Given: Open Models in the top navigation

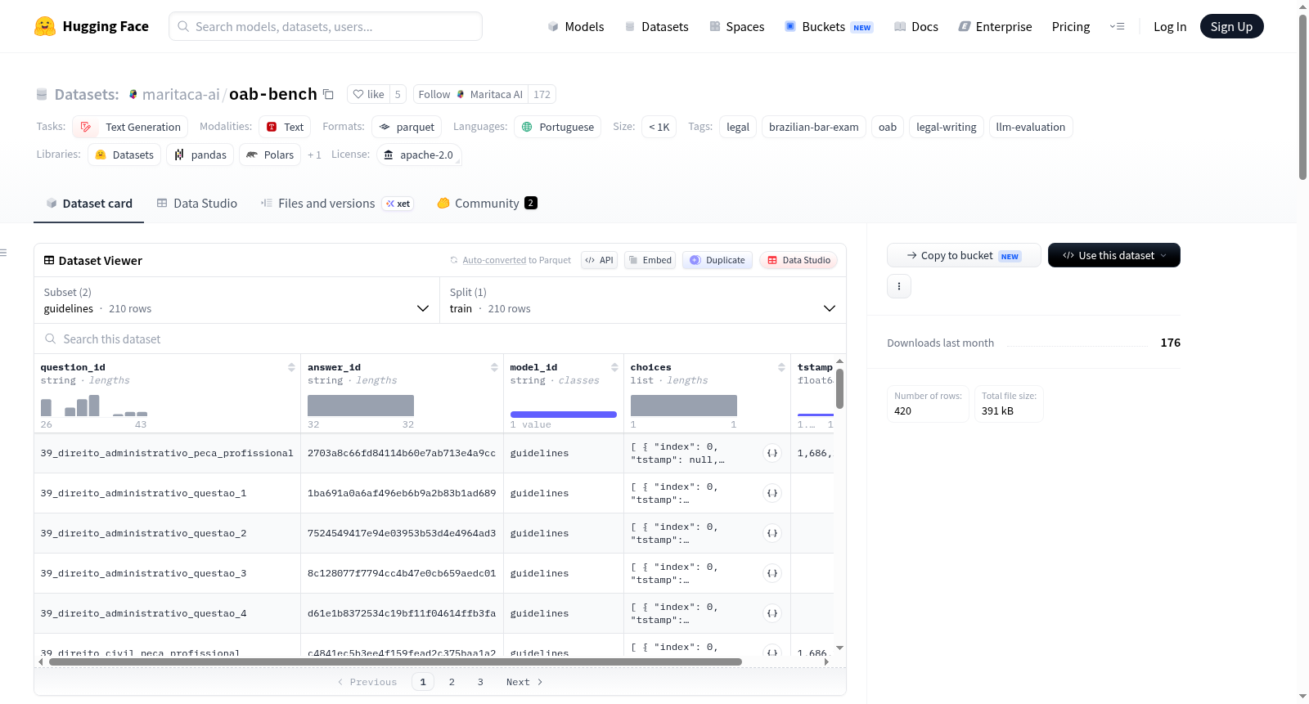Looking at the screenshot, I should click(x=576, y=26).
